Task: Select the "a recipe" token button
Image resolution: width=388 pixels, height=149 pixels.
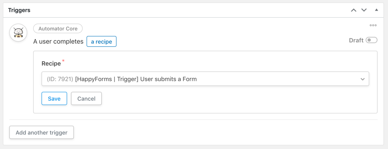Action: coord(101,42)
